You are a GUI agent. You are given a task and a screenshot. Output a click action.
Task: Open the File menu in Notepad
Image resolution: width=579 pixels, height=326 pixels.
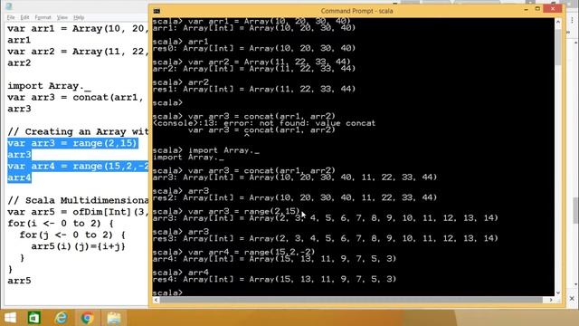(x=11, y=17)
